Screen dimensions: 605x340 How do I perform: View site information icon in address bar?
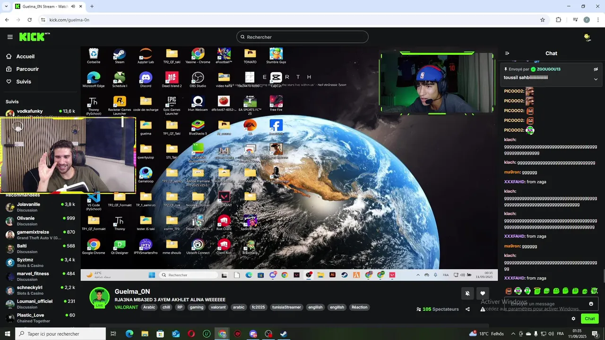(43, 20)
